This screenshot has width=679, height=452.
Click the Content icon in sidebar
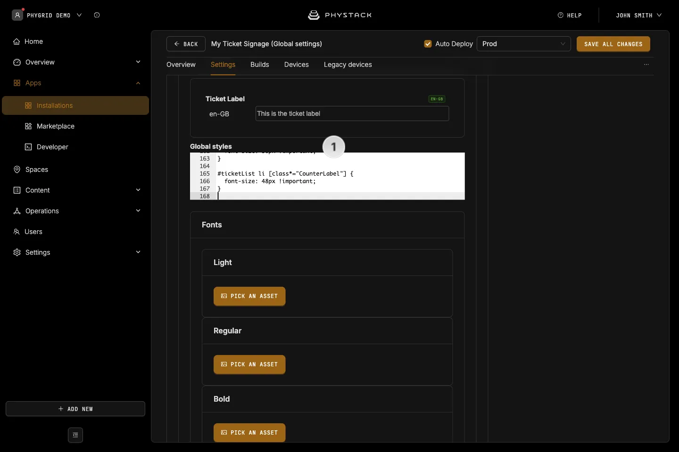tap(17, 190)
